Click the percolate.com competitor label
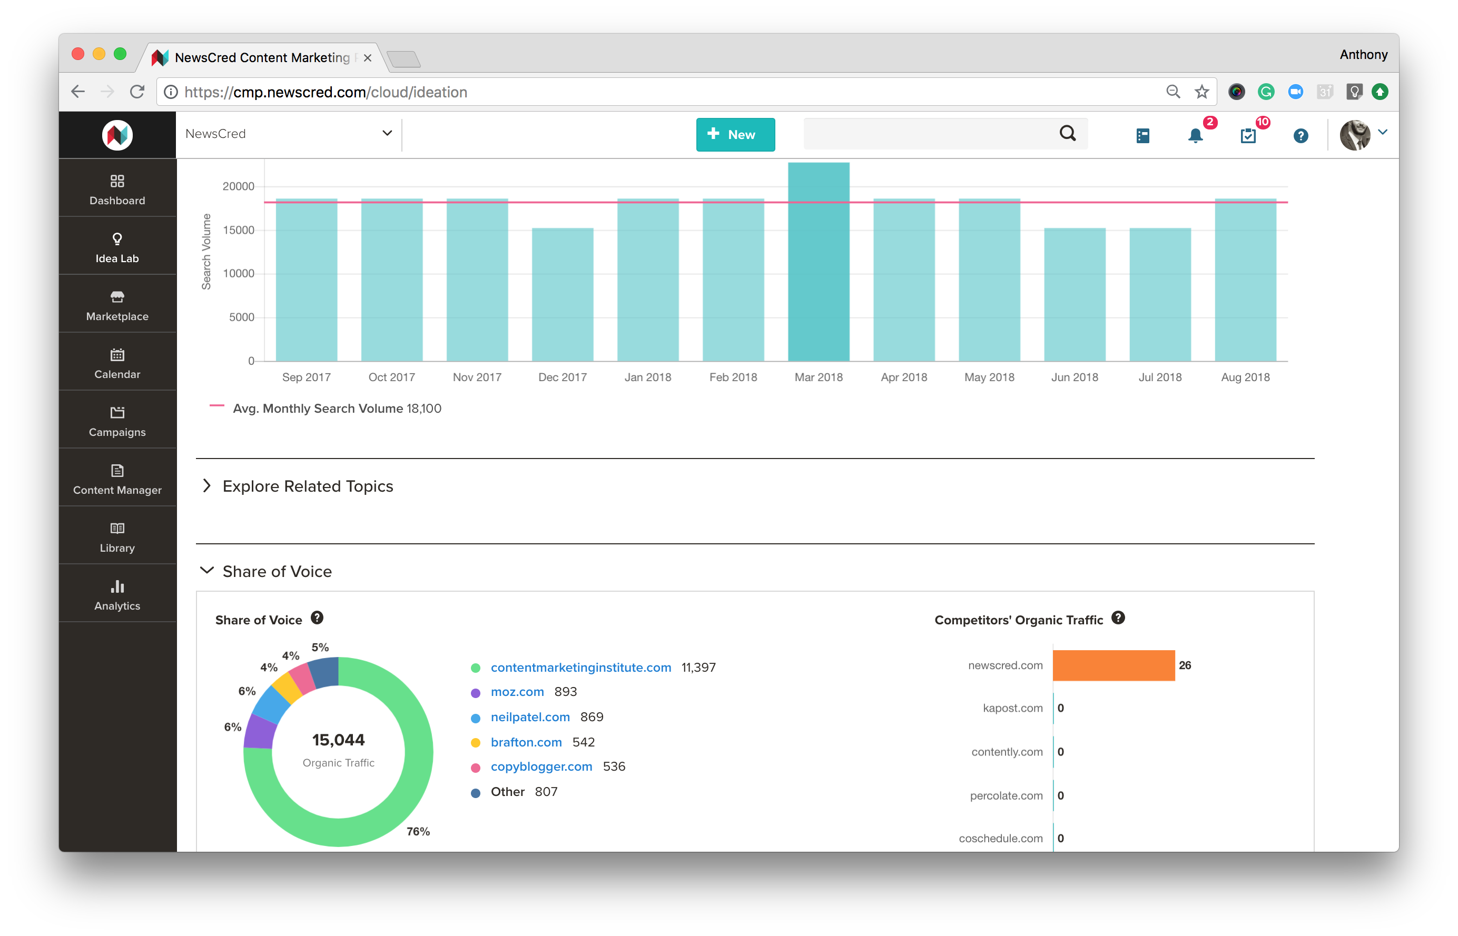 point(1006,795)
